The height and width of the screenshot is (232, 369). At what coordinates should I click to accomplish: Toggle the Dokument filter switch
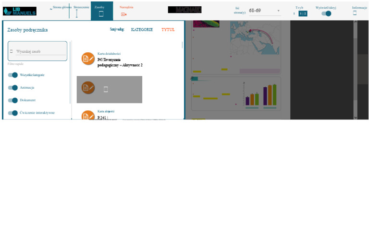coord(12,100)
